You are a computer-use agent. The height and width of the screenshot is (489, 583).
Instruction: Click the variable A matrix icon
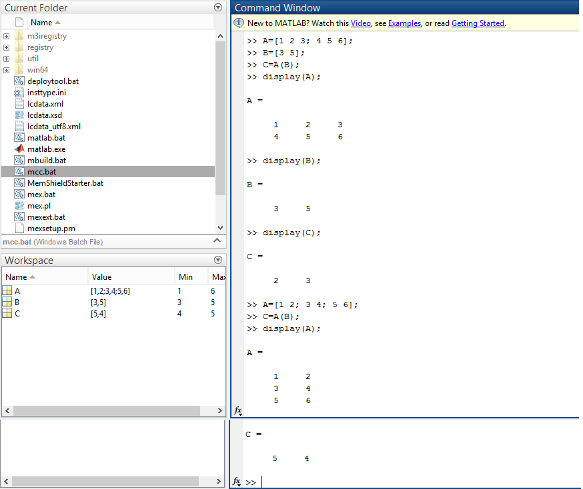pos(7,290)
